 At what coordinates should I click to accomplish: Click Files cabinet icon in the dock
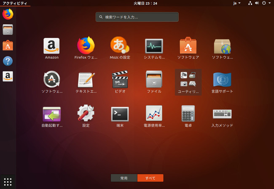pos(8,29)
